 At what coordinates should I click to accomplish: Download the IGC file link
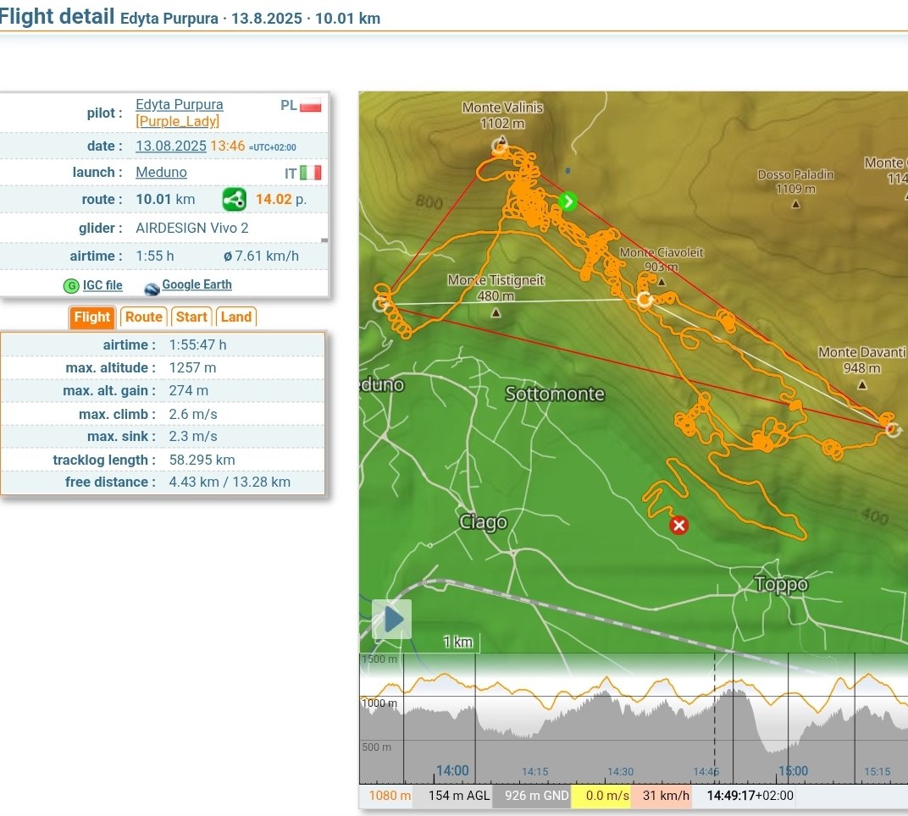(x=102, y=286)
